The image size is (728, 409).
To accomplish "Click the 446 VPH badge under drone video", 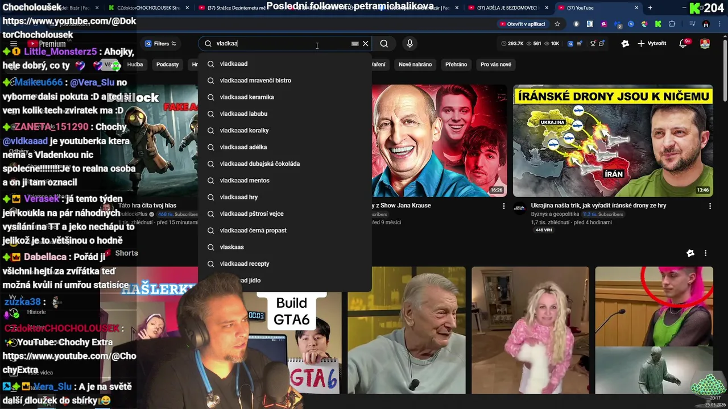I will [544, 230].
